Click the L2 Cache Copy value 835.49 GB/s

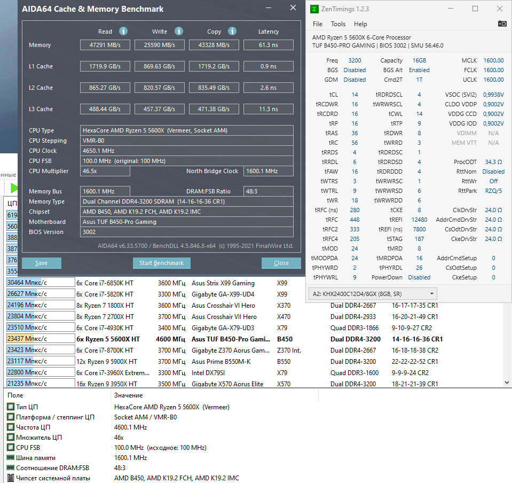pos(214,88)
